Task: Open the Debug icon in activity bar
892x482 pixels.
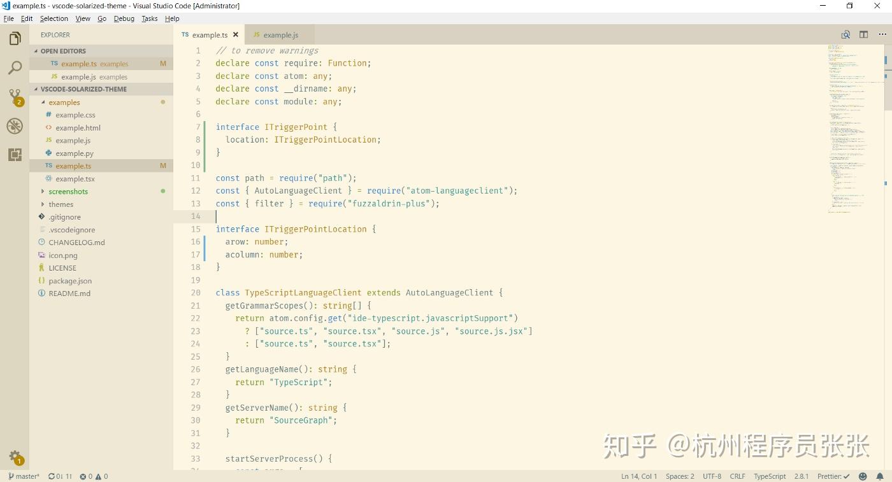Action: (x=15, y=125)
